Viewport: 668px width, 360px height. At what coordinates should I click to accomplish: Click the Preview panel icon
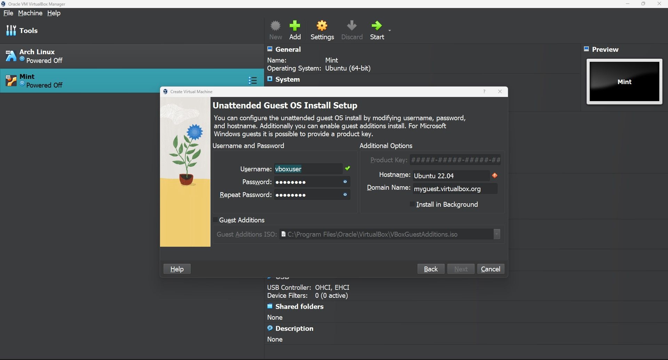(x=586, y=49)
